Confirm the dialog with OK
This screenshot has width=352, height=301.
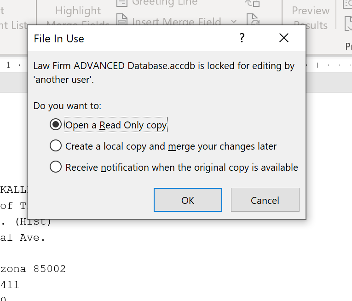(188, 200)
